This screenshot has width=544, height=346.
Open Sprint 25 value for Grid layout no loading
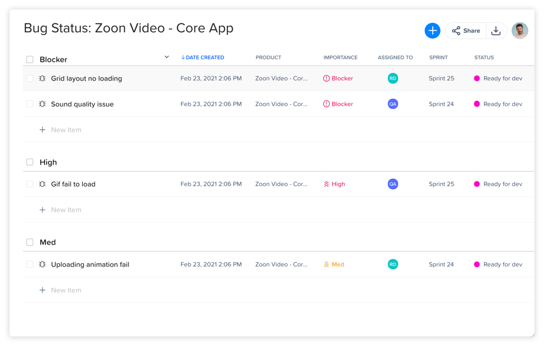click(441, 79)
